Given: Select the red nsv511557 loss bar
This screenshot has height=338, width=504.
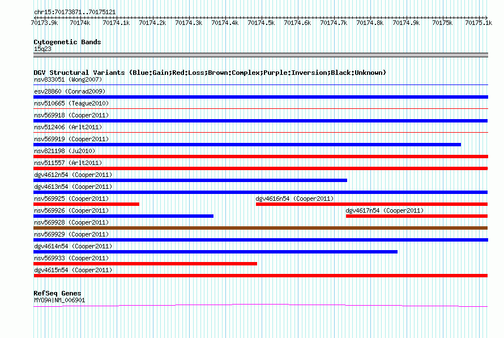Looking at the screenshot, I should pyautogui.click(x=260, y=168).
